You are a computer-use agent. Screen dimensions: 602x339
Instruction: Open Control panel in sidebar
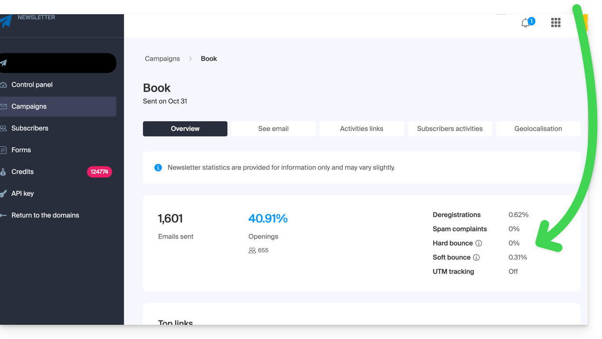(x=32, y=85)
